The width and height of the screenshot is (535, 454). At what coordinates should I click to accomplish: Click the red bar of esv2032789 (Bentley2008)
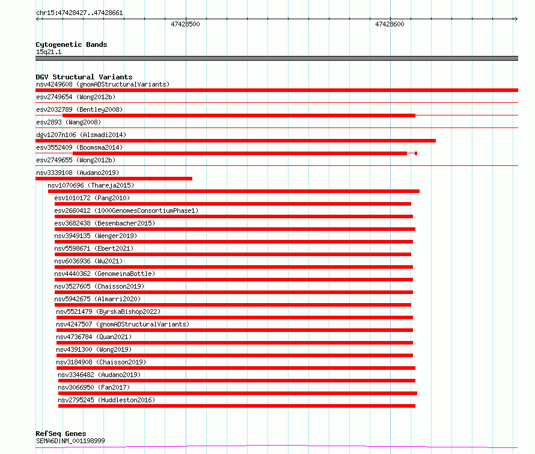[239, 115]
